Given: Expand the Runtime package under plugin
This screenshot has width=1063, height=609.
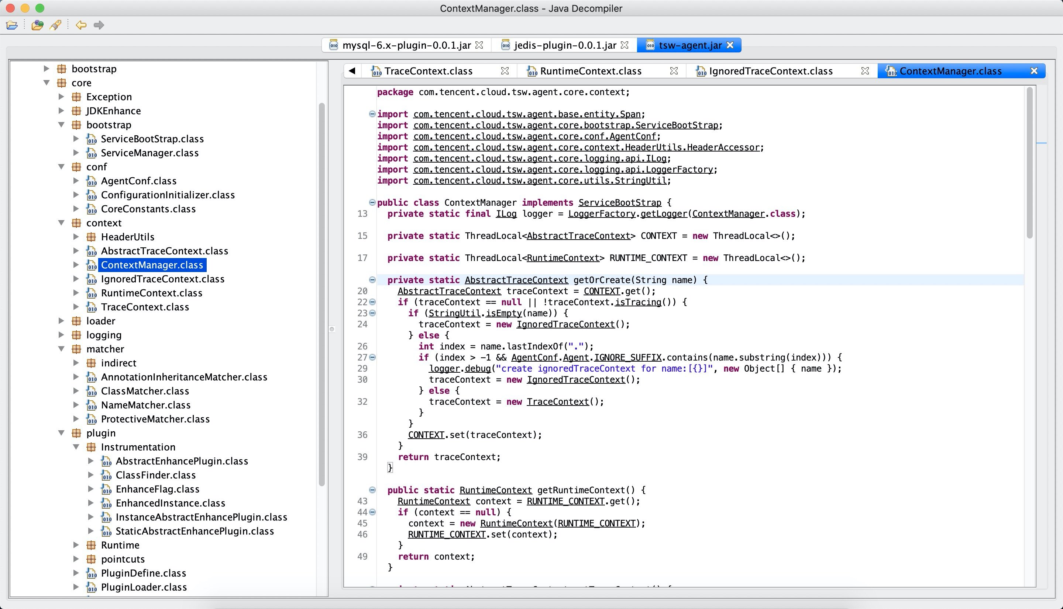Looking at the screenshot, I should point(76,545).
